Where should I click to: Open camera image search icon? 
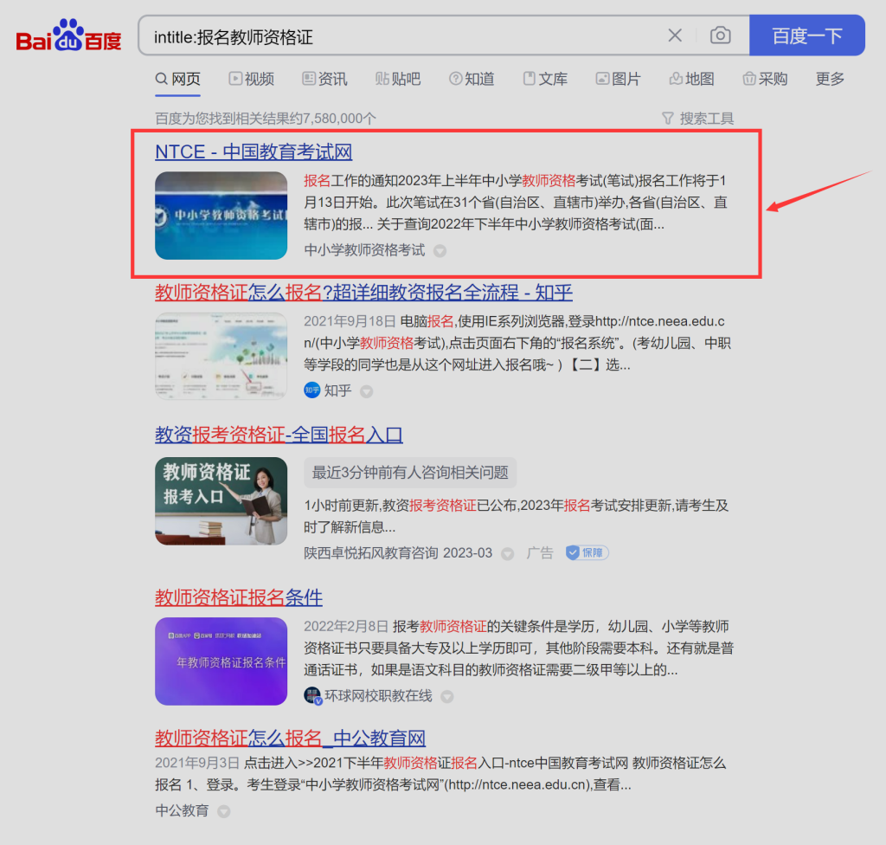pos(720,35)
